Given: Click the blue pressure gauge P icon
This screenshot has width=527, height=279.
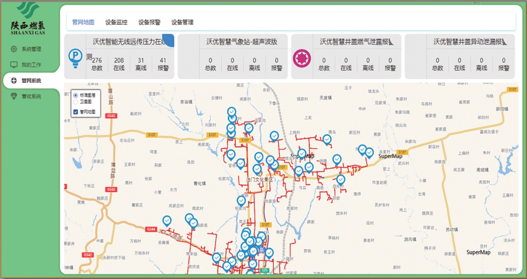Looking at the screenshot, I should pyautogui.click(x=75, y=58).
